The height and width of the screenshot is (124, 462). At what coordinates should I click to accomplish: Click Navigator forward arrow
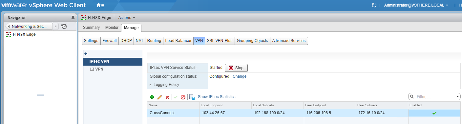click(x=56, y=26)
